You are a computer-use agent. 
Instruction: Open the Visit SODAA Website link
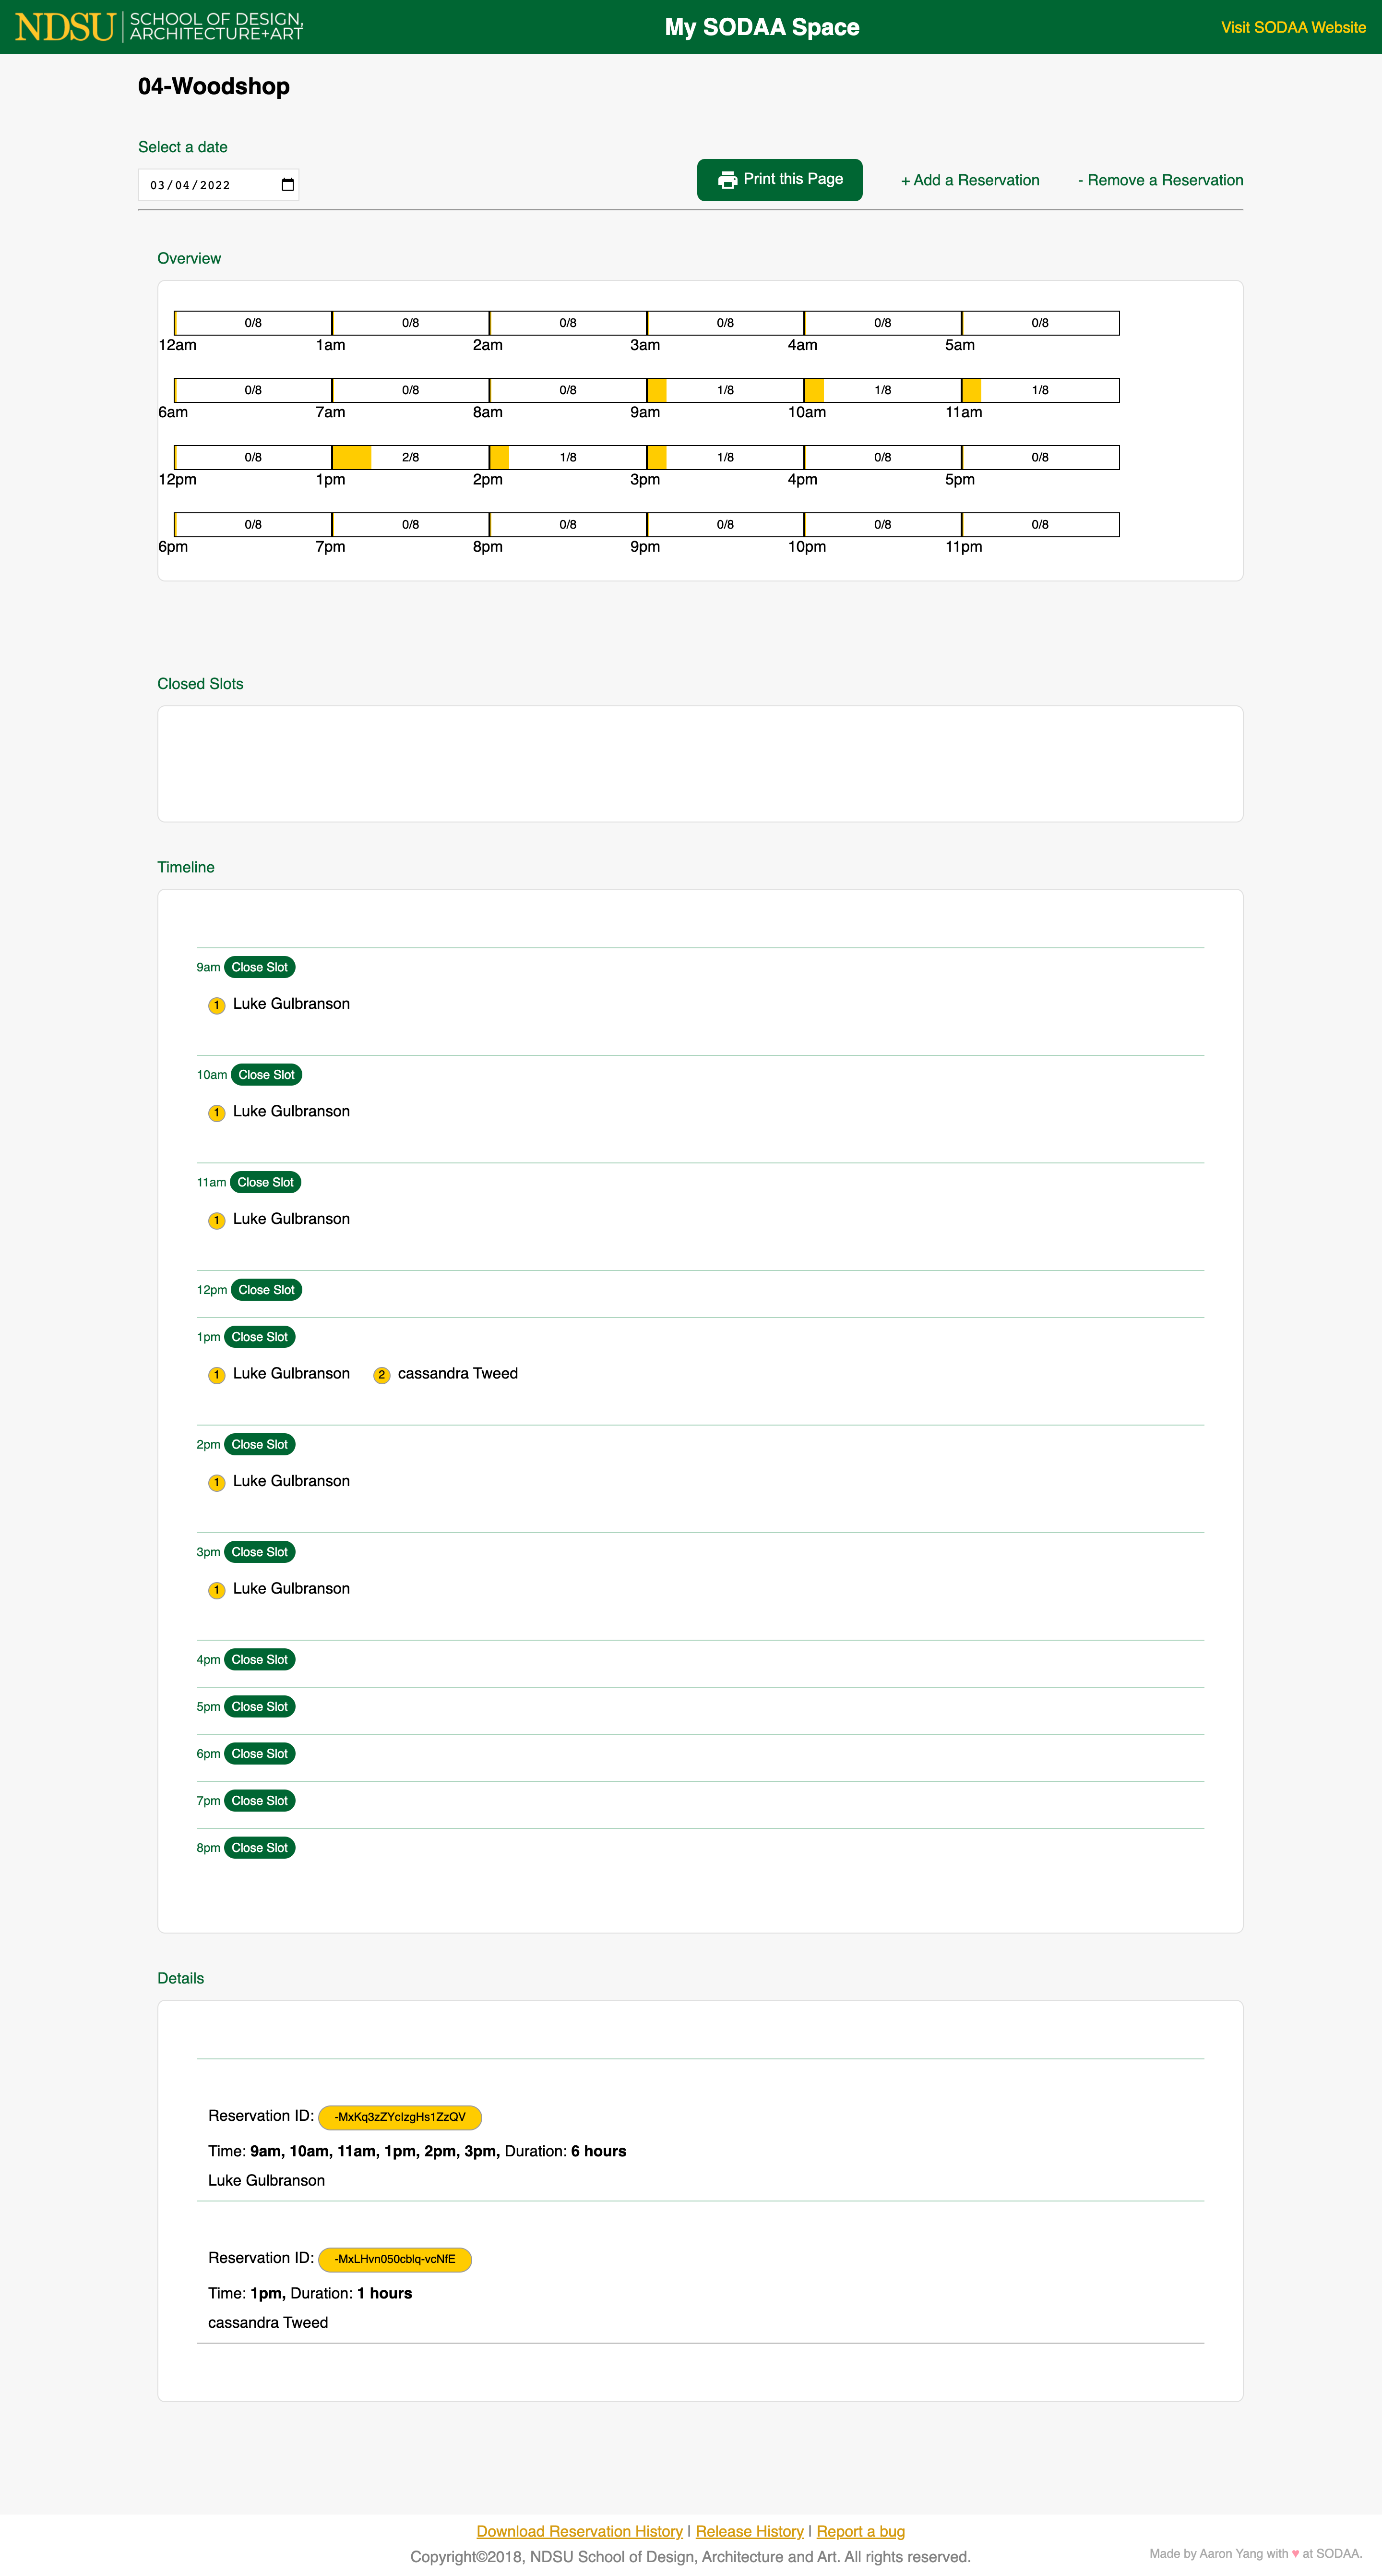coord(1293,27)
